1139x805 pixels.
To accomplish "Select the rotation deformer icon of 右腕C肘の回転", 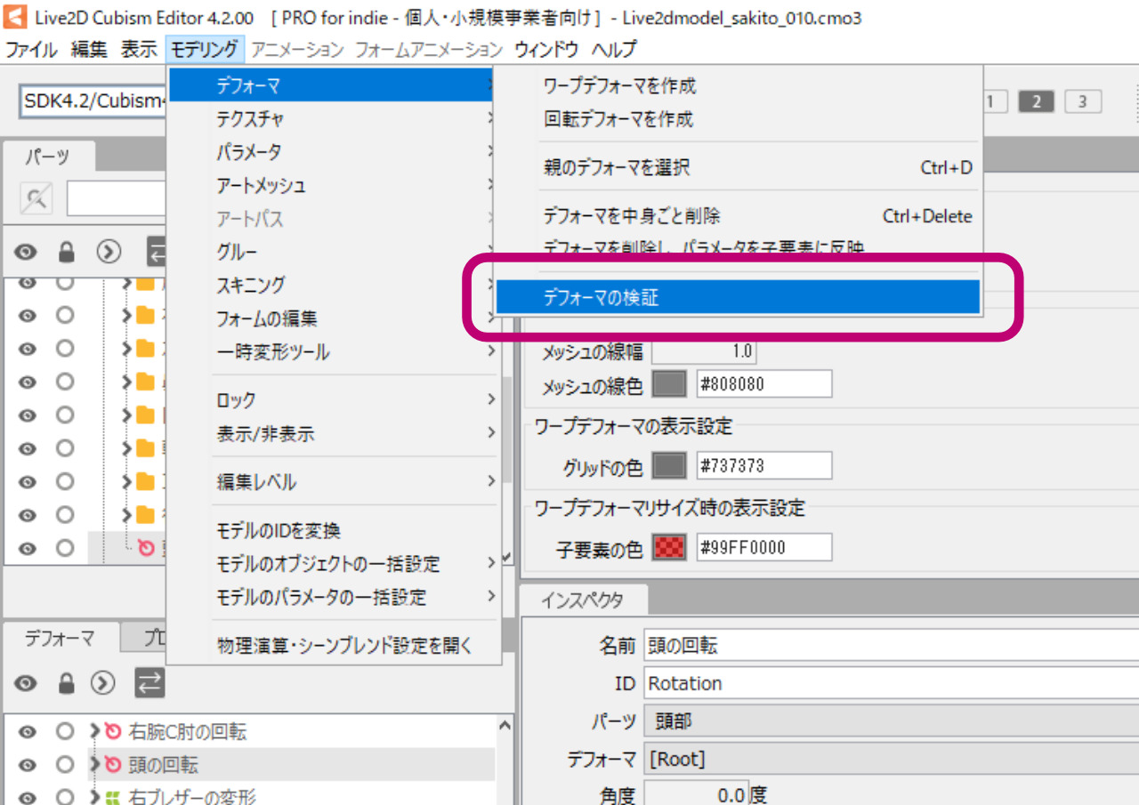I will point(113,732).
